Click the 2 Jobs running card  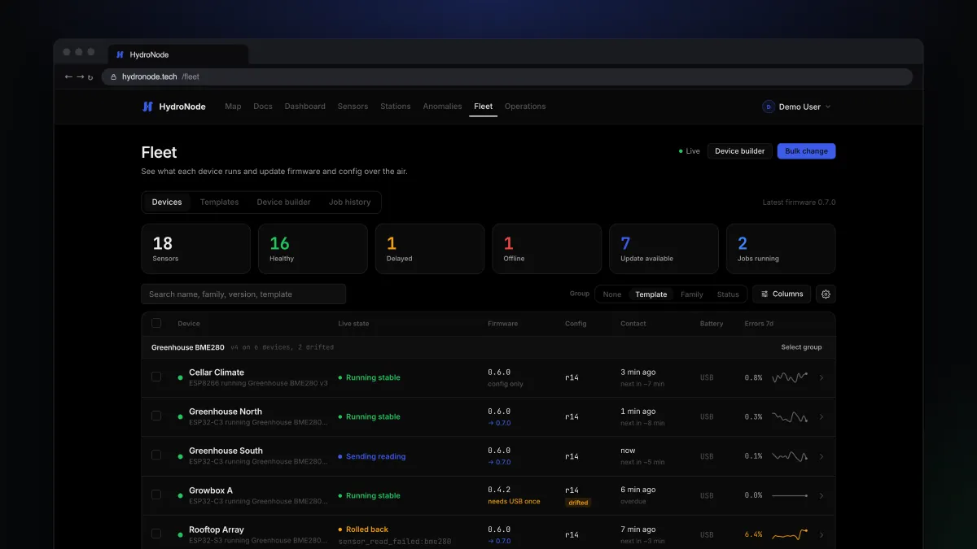pos(781,249)
